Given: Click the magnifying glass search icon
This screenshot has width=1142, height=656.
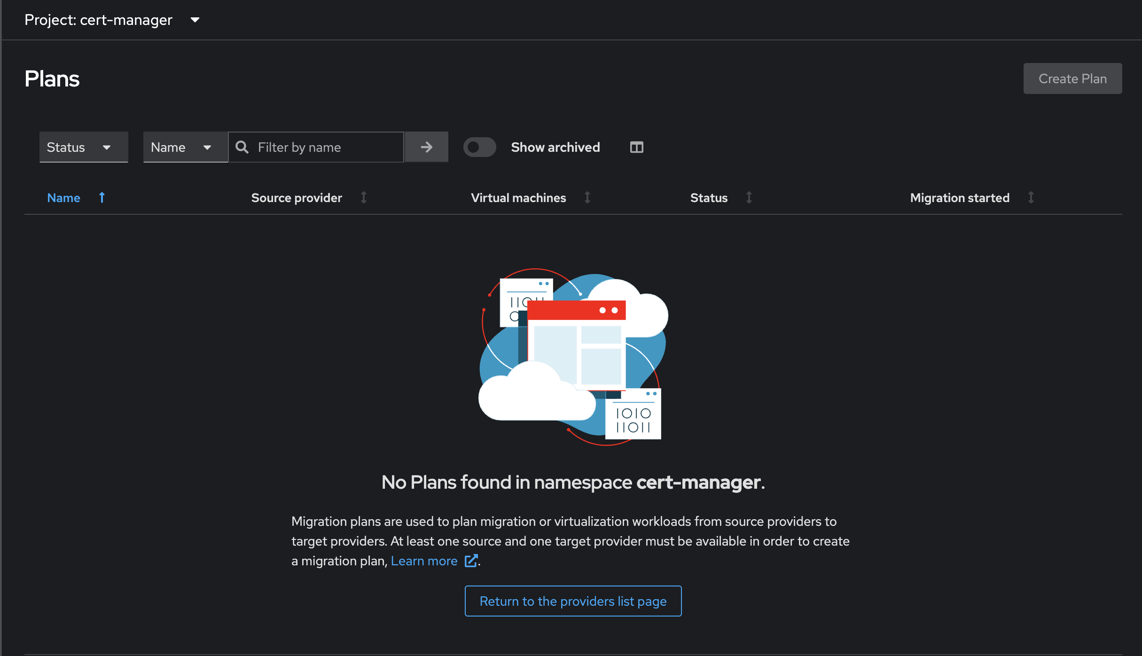Looking at the screenshot, I should click(x=242, y=147).
